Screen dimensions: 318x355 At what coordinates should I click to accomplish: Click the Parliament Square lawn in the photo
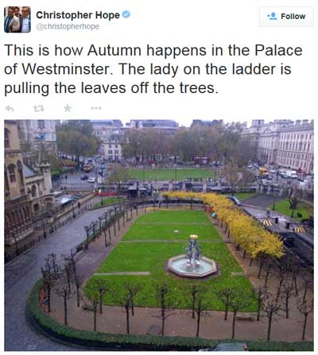point(169,174)
